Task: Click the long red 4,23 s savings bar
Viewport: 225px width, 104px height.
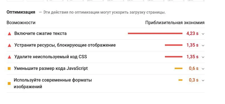Action: (x=155, y=34)
